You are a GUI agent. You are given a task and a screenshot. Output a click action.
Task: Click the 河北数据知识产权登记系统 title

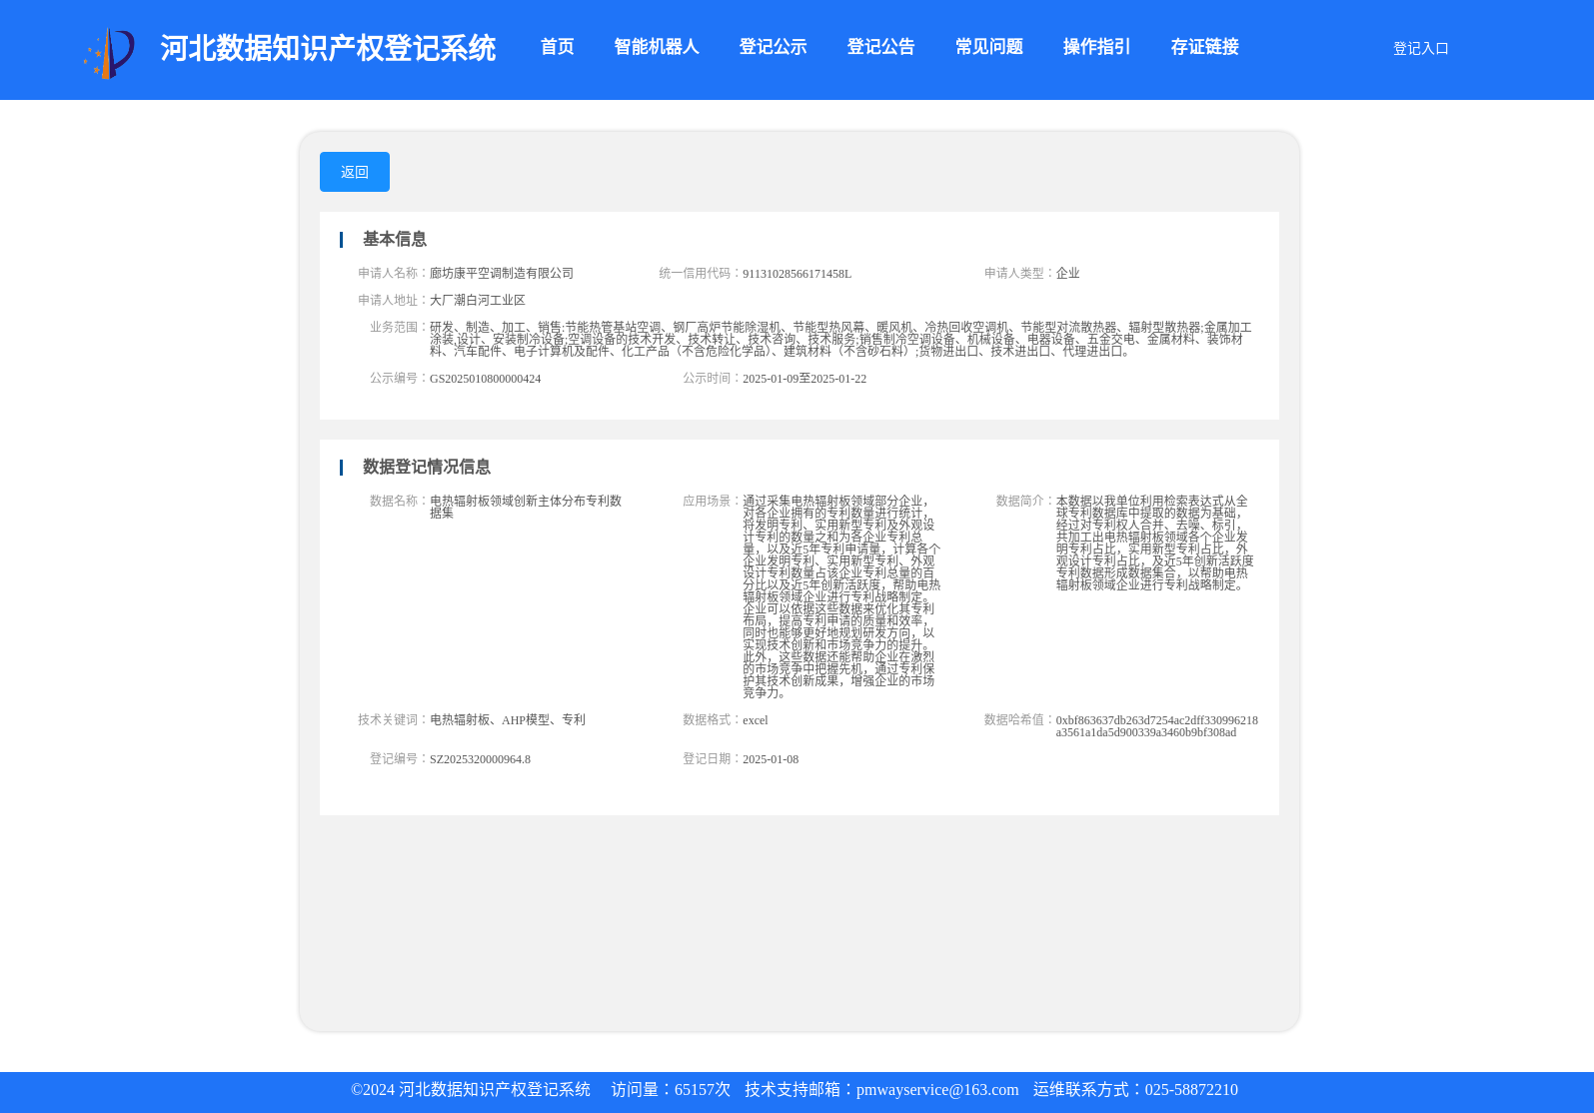(328, 48)
